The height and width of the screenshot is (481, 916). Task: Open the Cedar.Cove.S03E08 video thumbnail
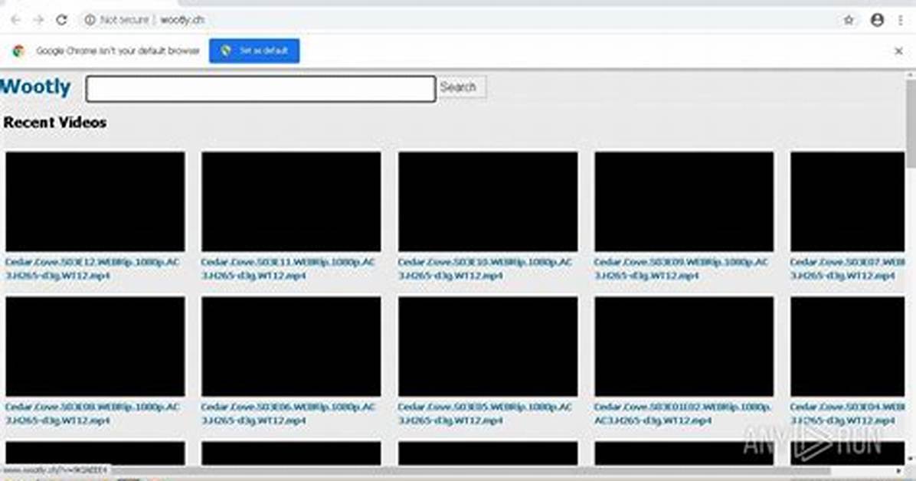[95, 346]
